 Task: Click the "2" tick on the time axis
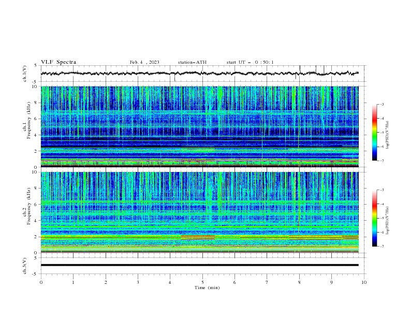[106, 282]
